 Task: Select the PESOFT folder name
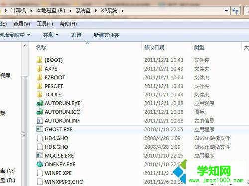tap(54, 86)
